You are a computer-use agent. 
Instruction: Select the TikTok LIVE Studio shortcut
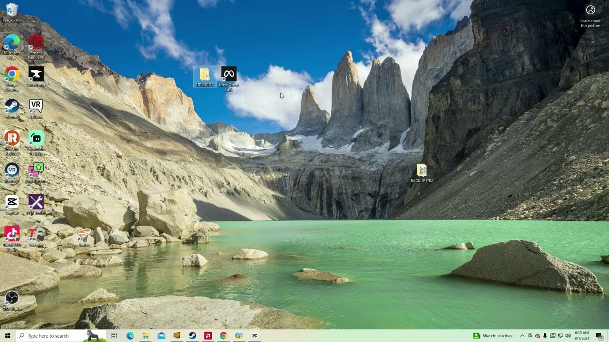[12, 239]
